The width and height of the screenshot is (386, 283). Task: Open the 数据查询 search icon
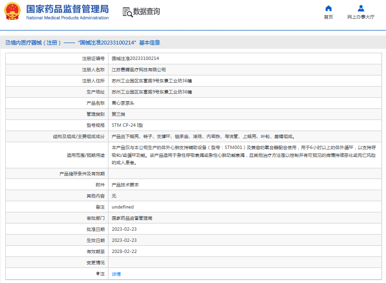(x=127, y=12)
